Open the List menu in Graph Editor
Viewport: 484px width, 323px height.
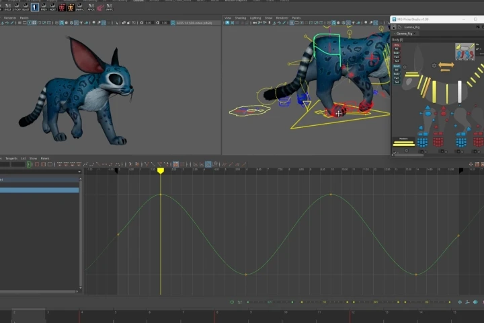[24, 158]
